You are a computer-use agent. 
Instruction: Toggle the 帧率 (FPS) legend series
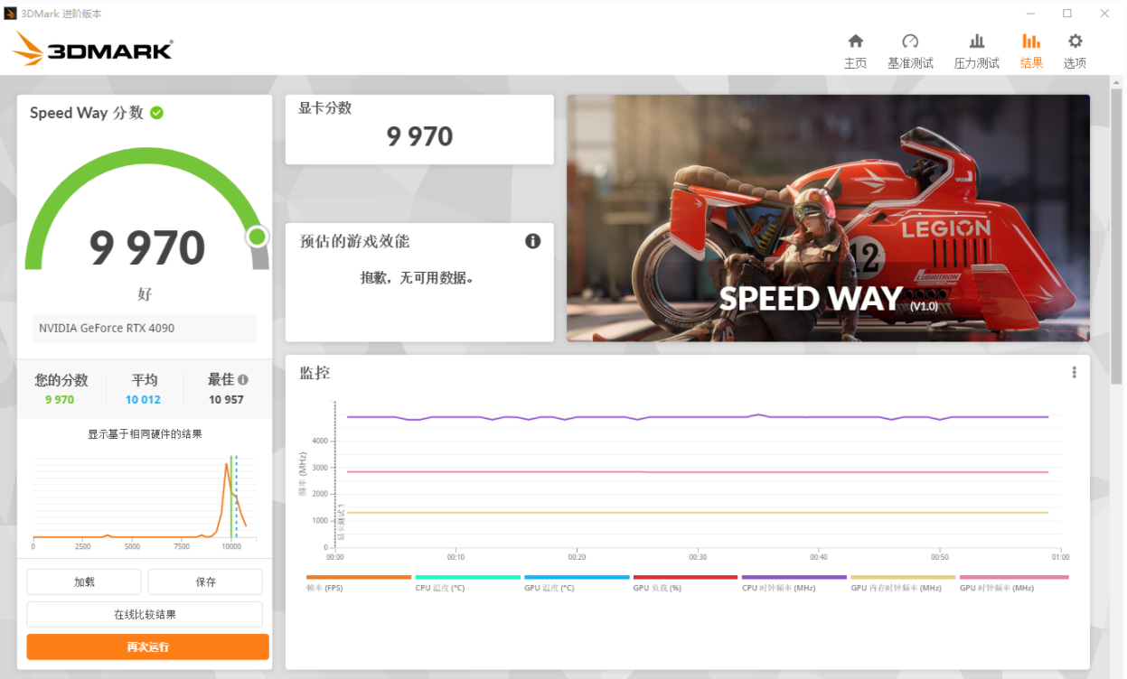359,582
